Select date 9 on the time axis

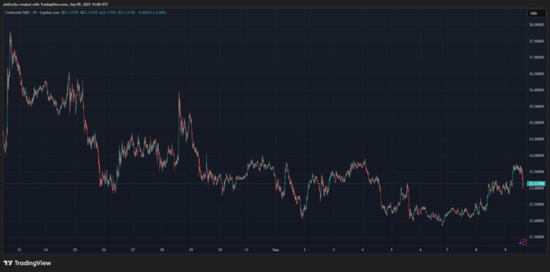point(505,250)
